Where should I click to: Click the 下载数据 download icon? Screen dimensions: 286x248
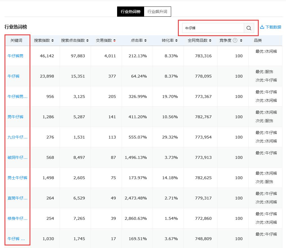(262, 27)
